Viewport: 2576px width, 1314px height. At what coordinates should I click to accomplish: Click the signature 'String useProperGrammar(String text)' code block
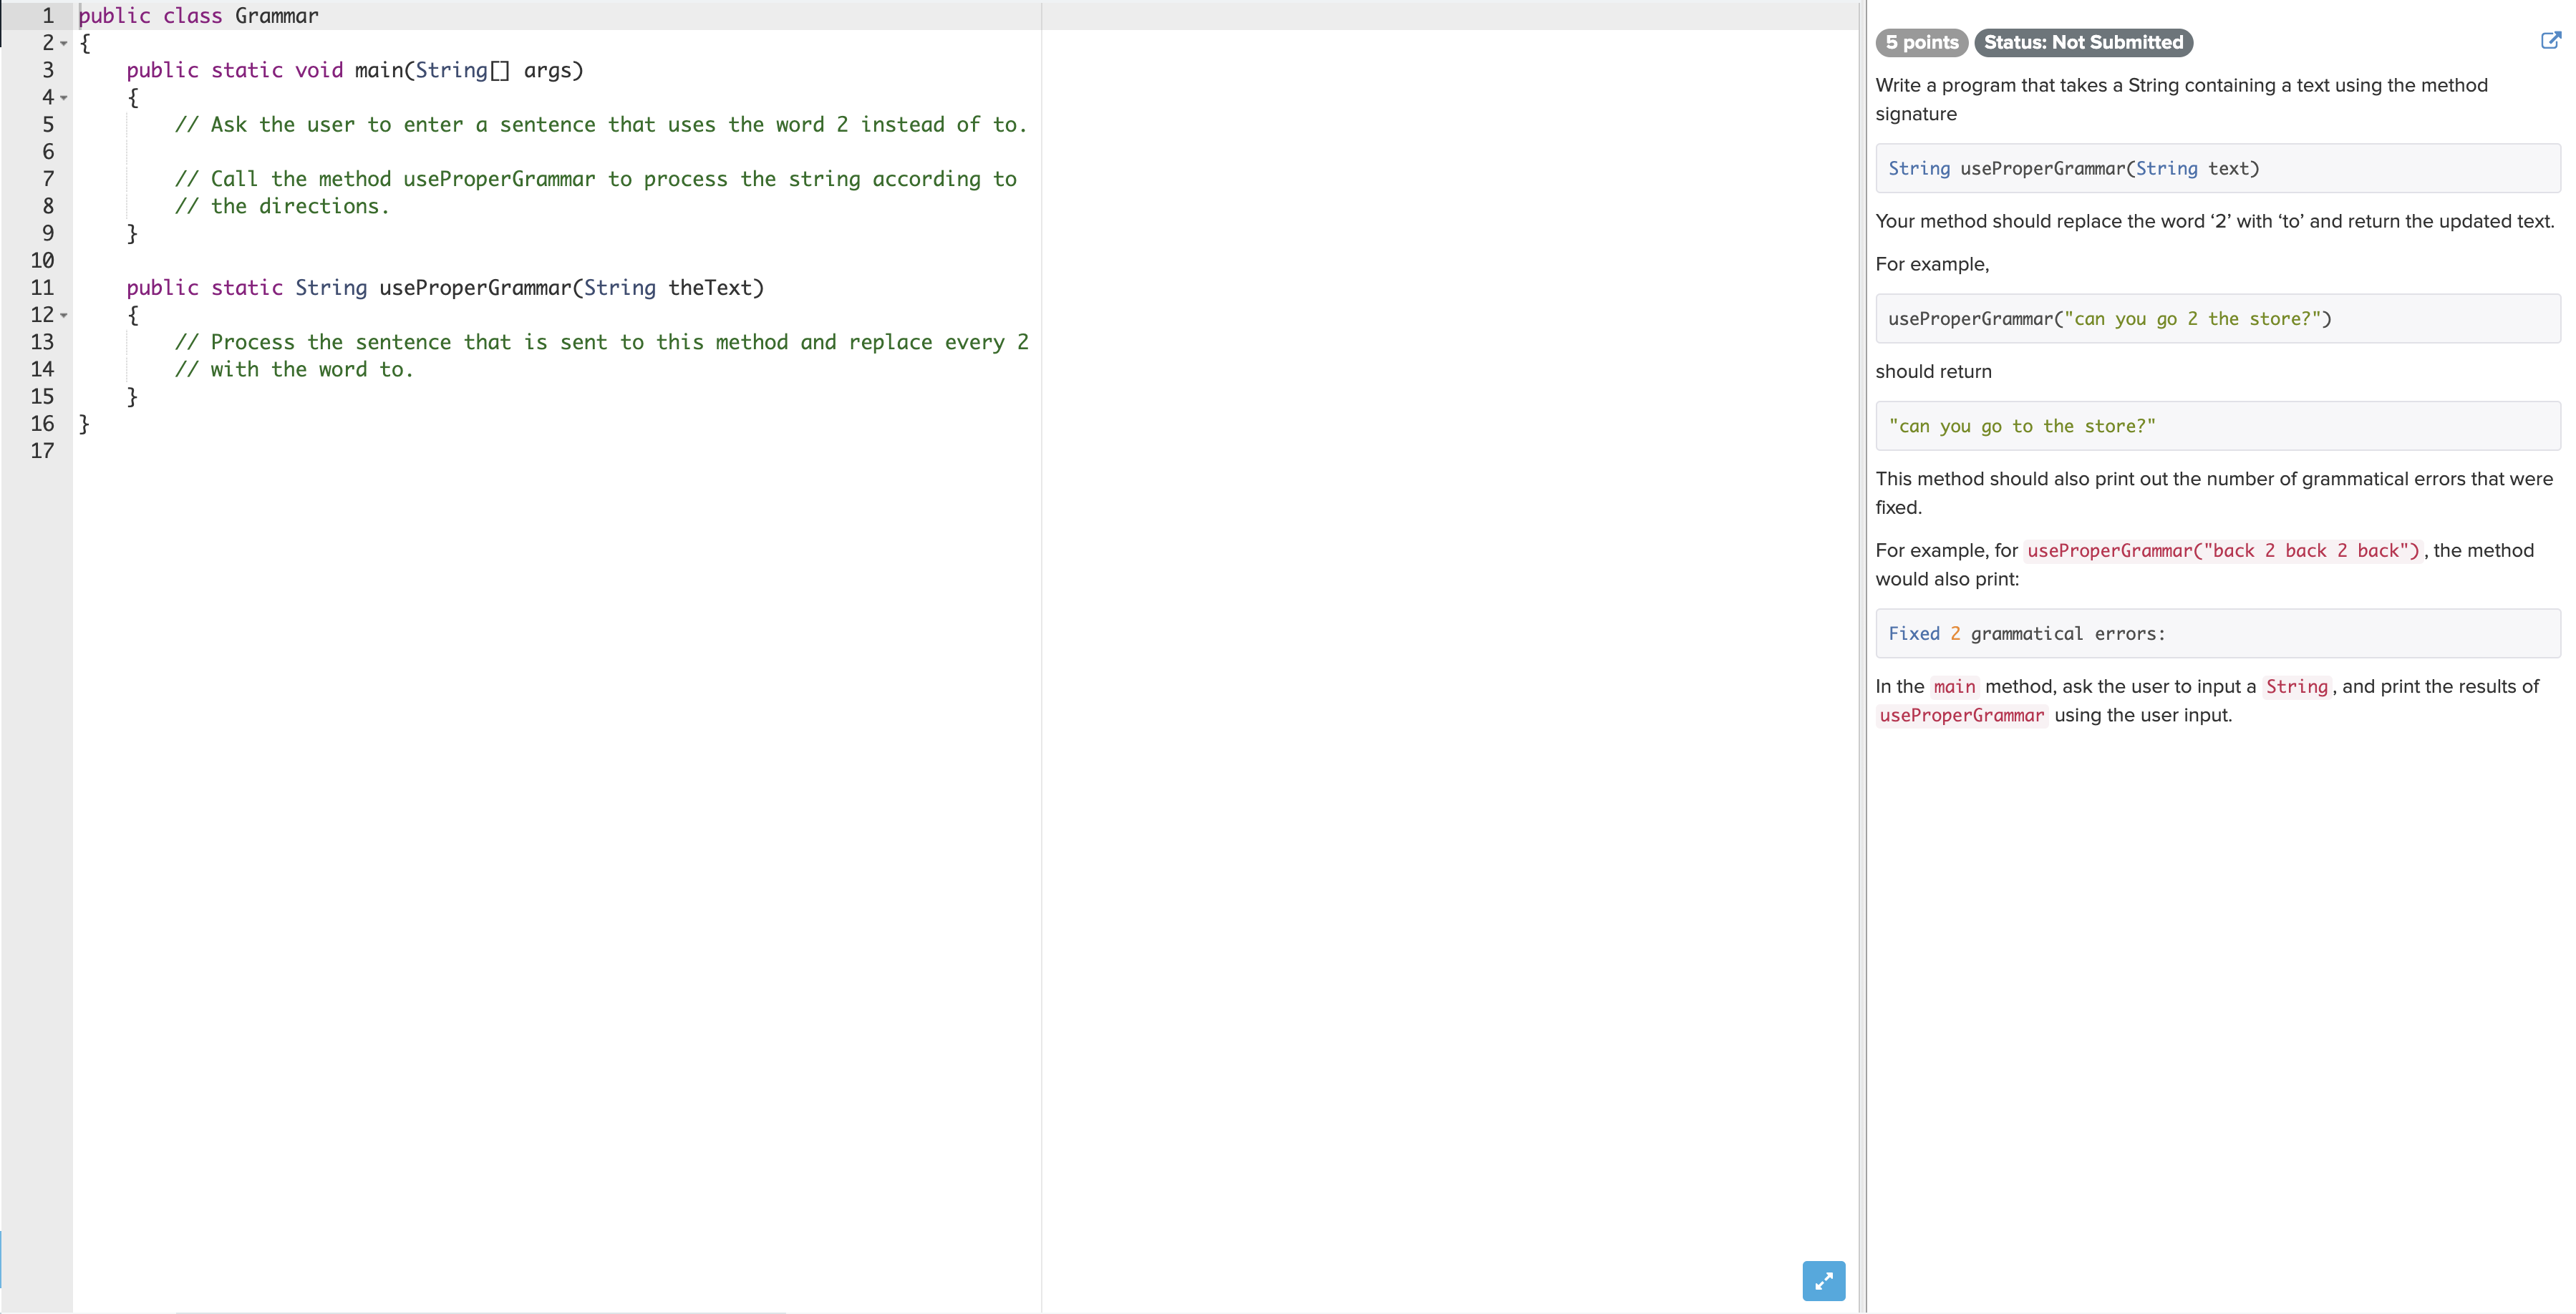pos(2217,168)
